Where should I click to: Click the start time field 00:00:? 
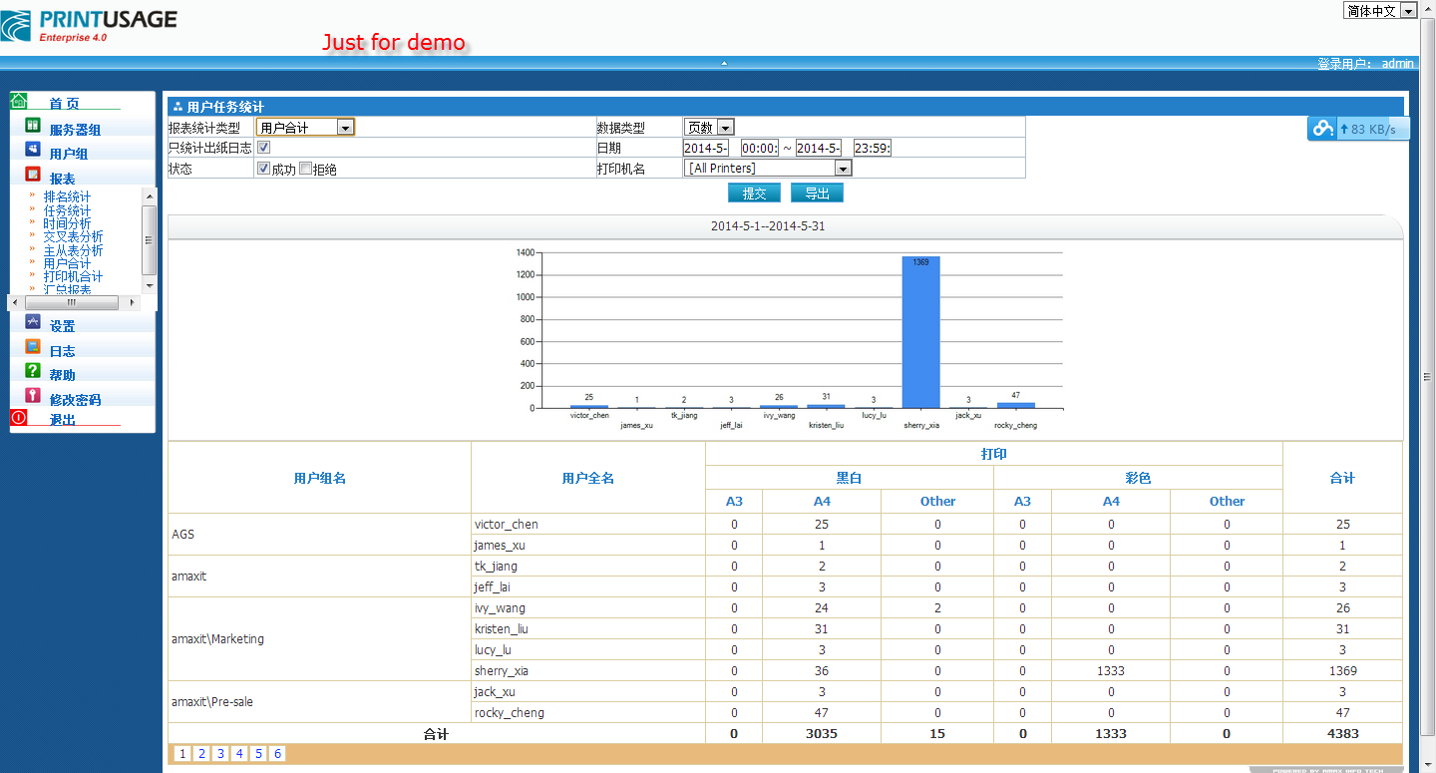tap(760, 148)
